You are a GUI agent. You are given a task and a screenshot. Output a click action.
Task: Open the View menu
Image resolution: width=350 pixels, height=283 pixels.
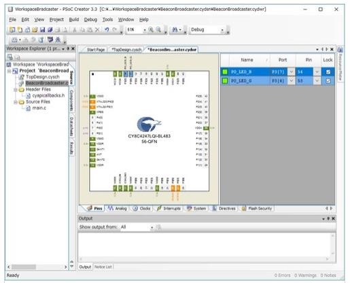pyautogui.click(x=39, y=20)
